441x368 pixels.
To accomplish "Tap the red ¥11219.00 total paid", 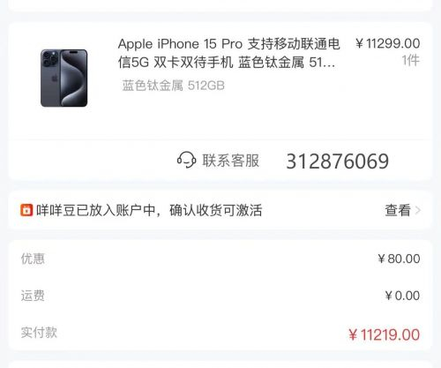I will pyautogui.click(x=385, y=334).
